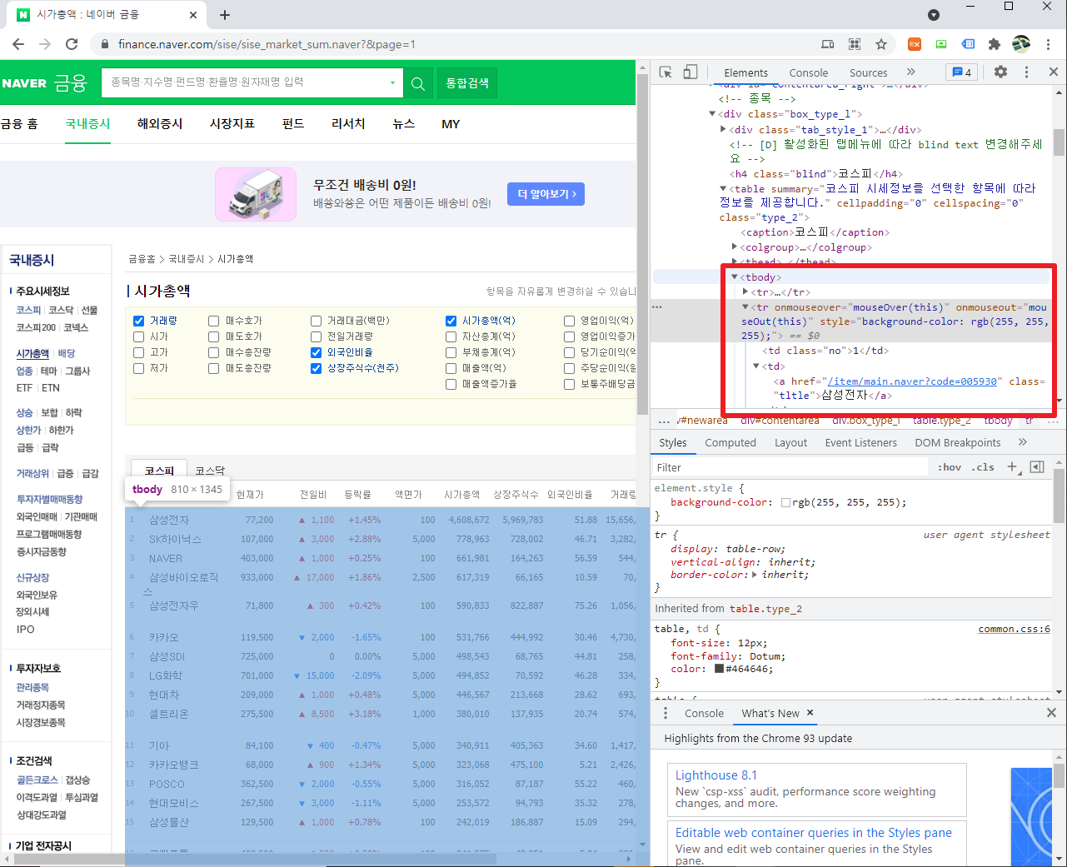Screen dimensions: 1067x867
Task: Focus the Naver stock search input
Action: [x=247, y=82]
